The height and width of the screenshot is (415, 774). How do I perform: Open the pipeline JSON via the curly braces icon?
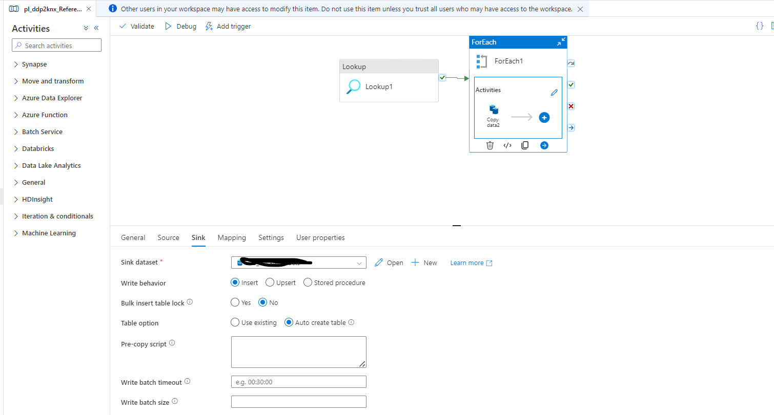click(x=760, y=26)
